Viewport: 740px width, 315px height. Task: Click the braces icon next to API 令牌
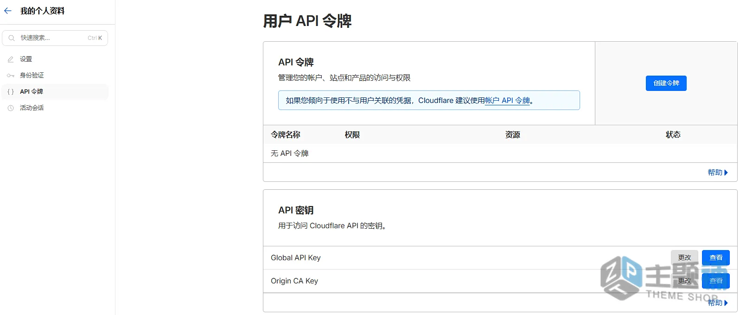click(x=11, y=92)
